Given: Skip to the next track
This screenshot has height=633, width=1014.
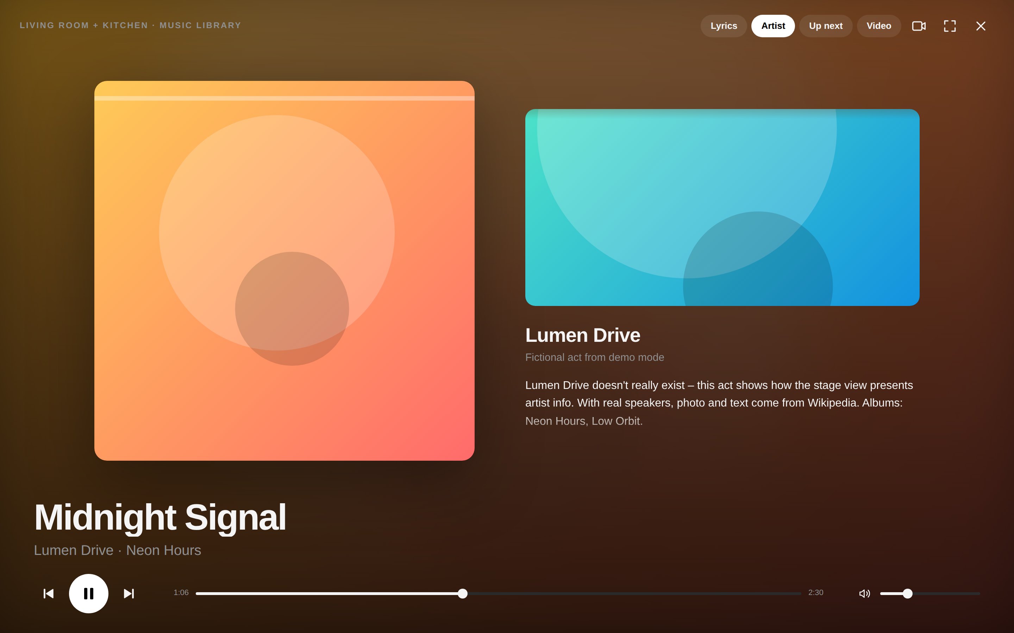Looking at the screenshot, I should coord(129,594).
